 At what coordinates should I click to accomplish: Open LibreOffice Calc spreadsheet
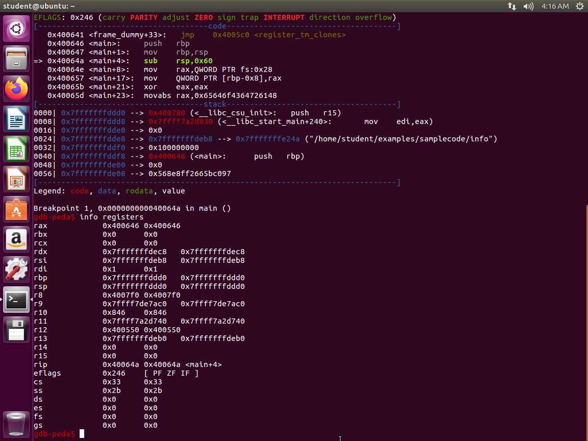click(x=16, y=150)
